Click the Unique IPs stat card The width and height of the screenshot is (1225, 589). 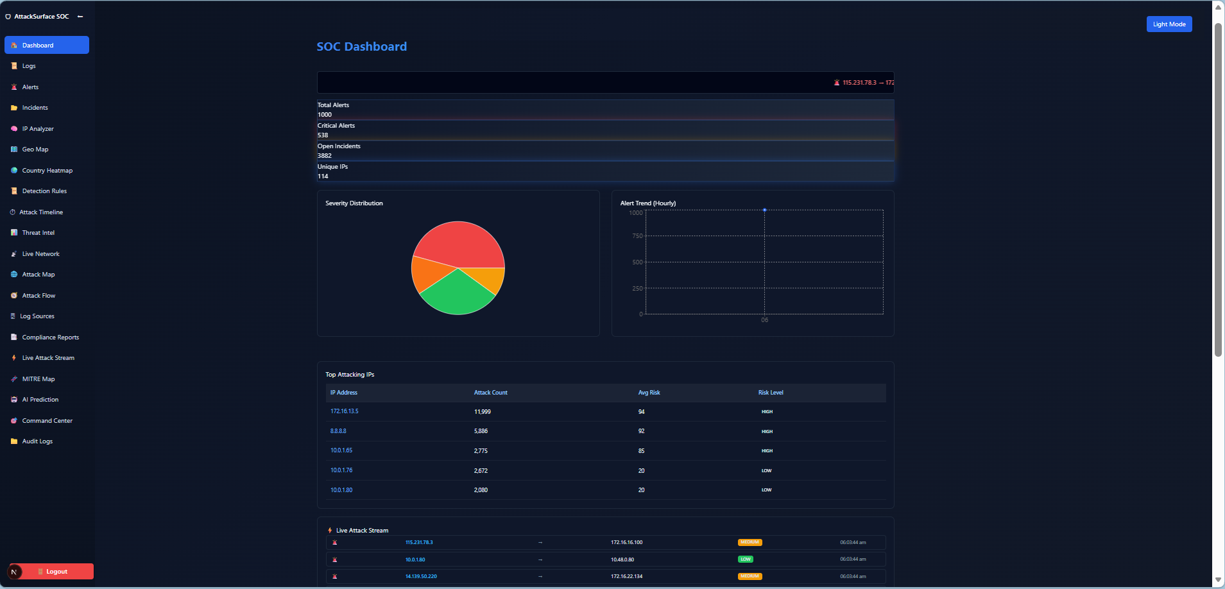pyautogui.click(x=605, y=171)
